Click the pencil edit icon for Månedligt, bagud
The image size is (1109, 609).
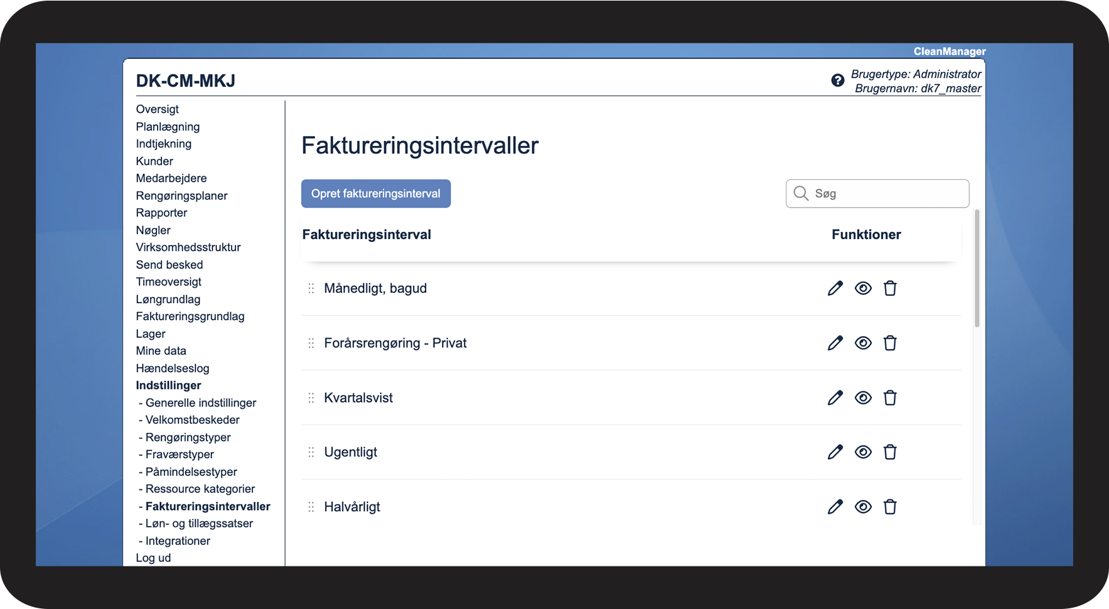pos(835,289)
